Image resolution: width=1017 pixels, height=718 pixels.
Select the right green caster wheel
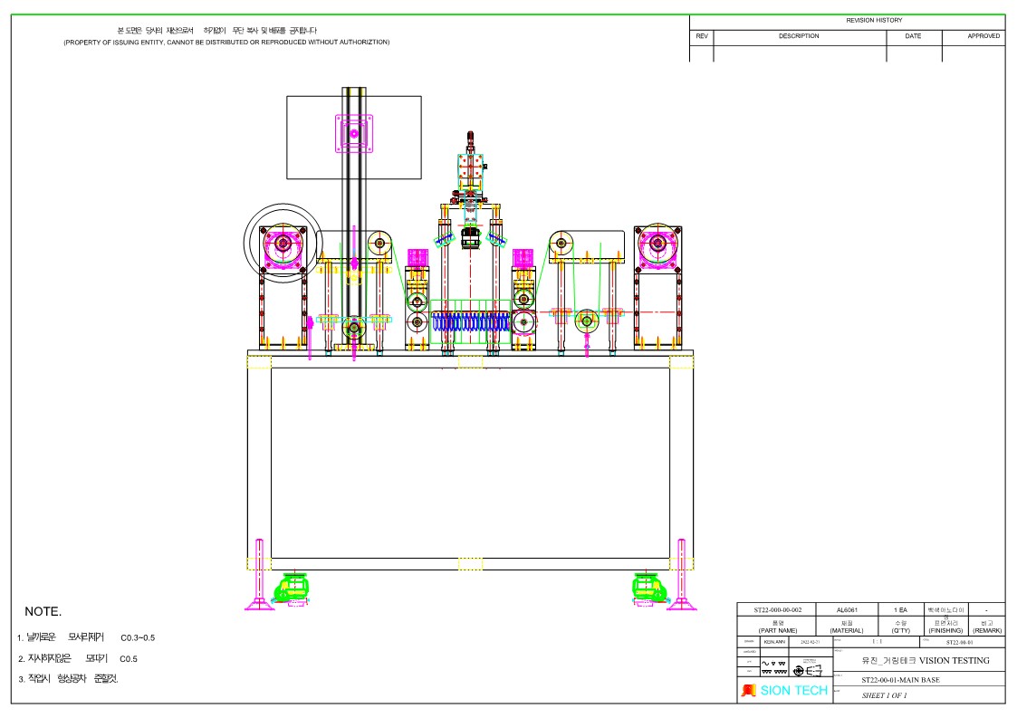tap(648, 588)
